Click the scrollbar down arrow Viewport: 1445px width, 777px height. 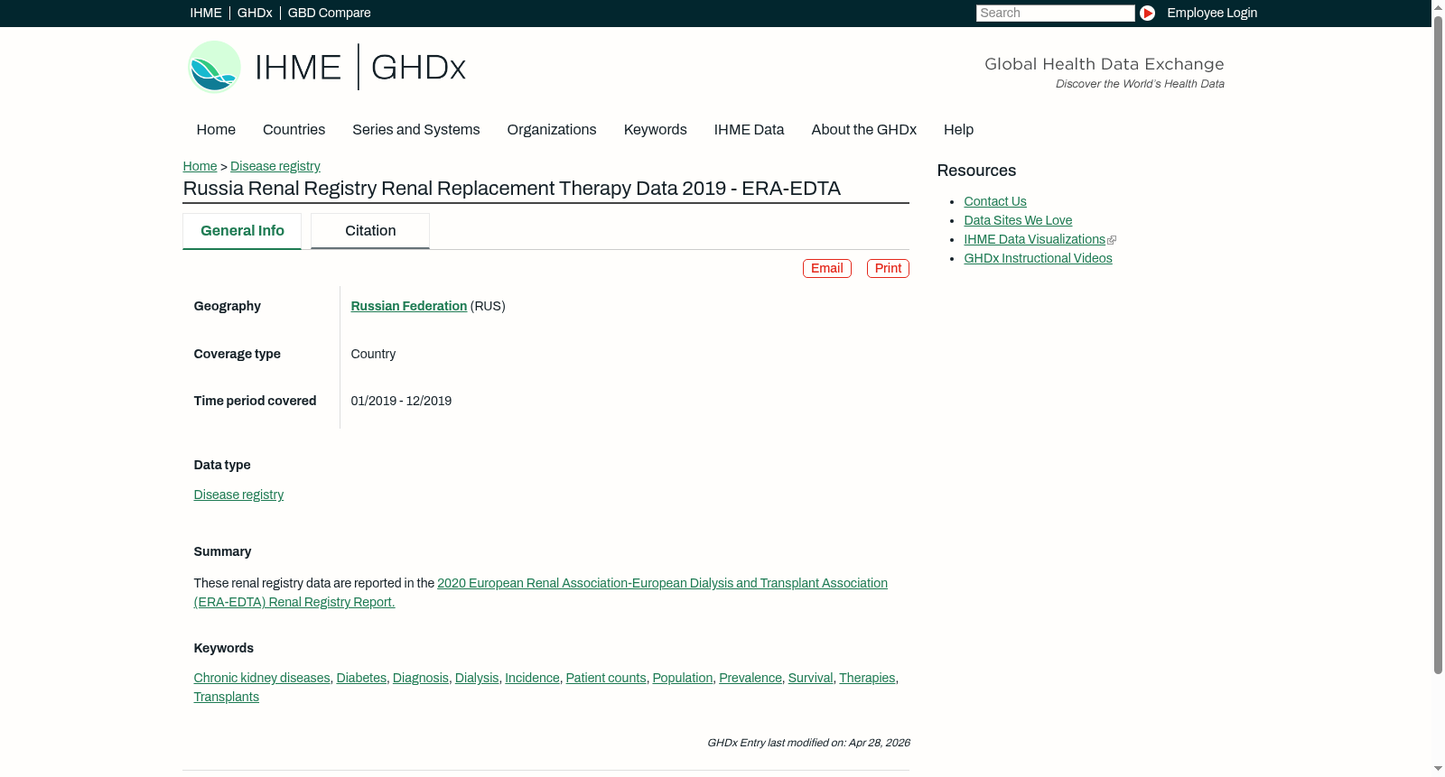pos(1438,769)
